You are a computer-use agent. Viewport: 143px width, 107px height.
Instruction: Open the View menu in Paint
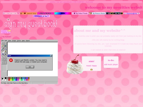(10, 41)
